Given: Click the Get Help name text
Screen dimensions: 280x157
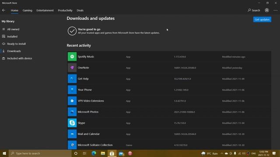Looking at the screenshot, I should [x=83, y=78].
